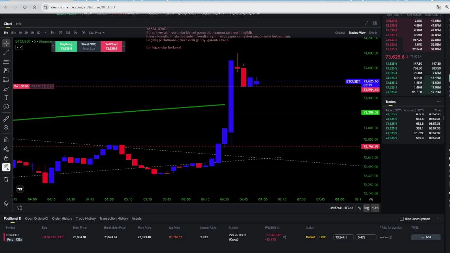Open browser translate page icon

439,7
